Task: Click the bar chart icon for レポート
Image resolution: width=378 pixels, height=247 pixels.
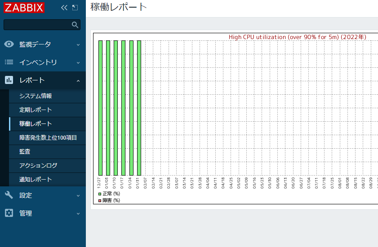Action: click(9, 80)
